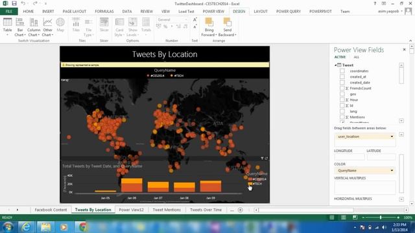The height and width of the screenshot is (233, 415).
Task: Check the Mentions field
Action: 342,117
